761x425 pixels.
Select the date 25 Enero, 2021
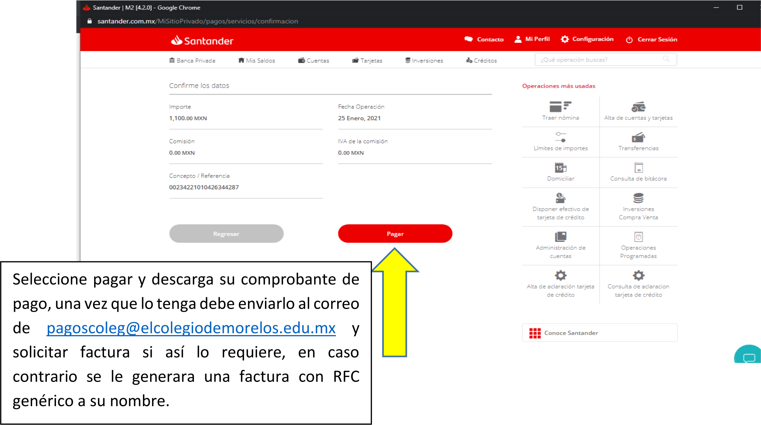359,118
